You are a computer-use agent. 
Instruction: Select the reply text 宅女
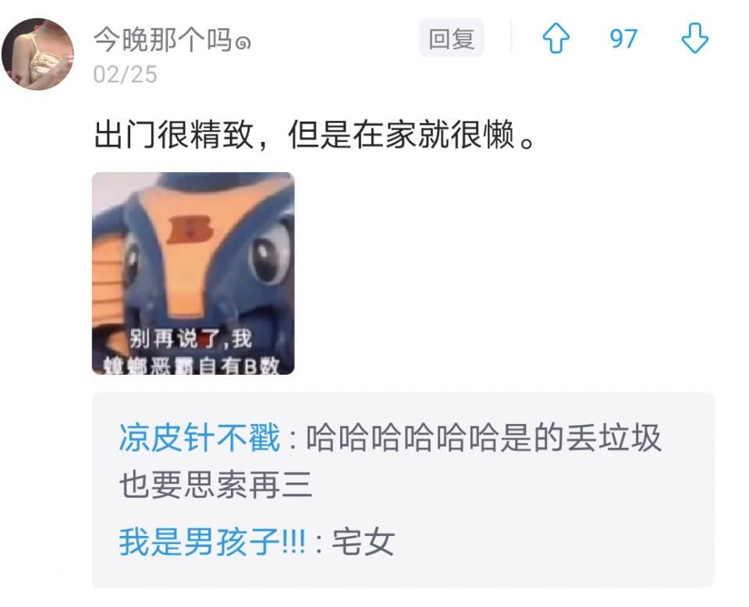(363, 542)
